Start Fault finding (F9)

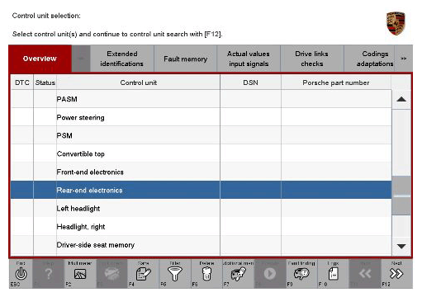coord(301,274)
